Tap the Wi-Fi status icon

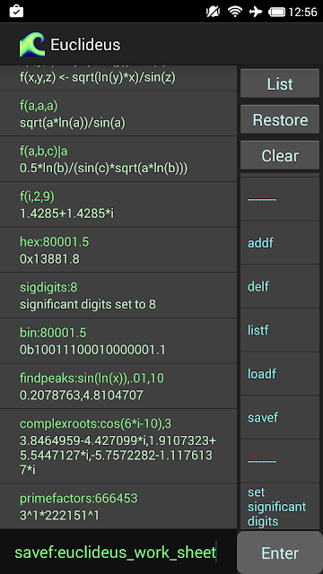(x=235, y=12)
